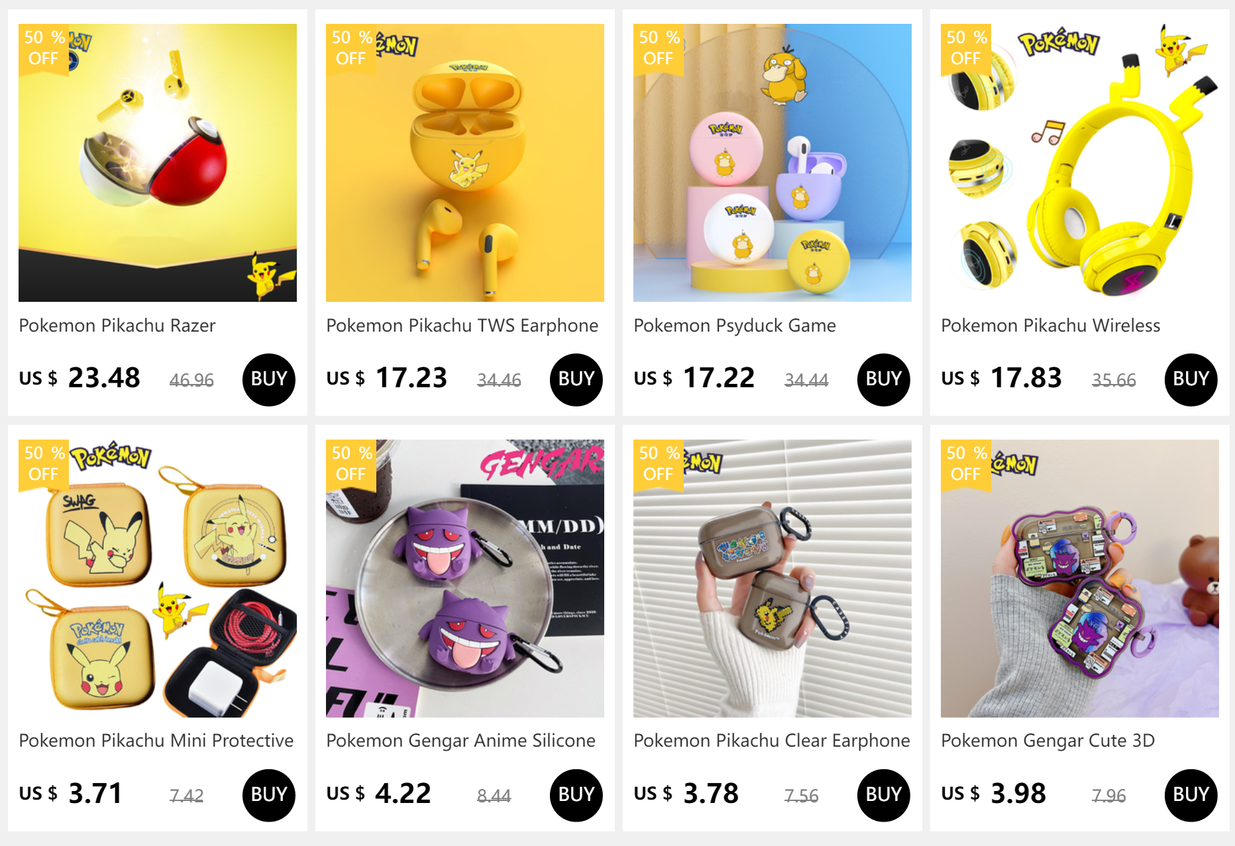This screenshot has height=846, width=1235.
Task: Open the Pokemon Pikachu Razer title link
Action: [x=117, y=326]
